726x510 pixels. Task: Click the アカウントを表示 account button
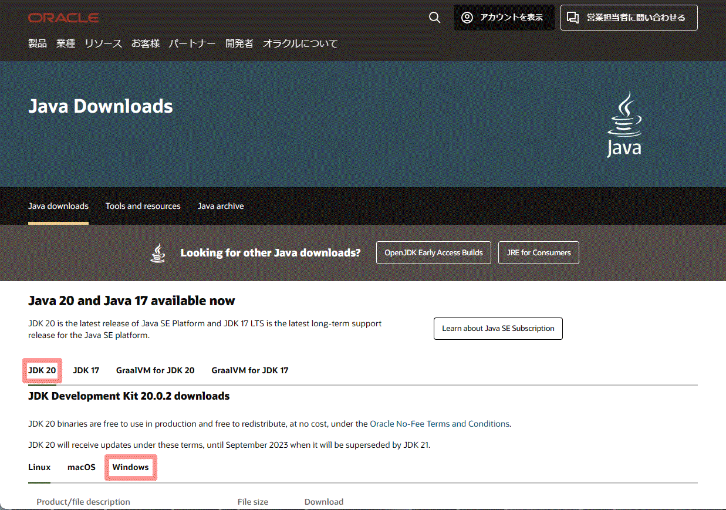point(504,18)
